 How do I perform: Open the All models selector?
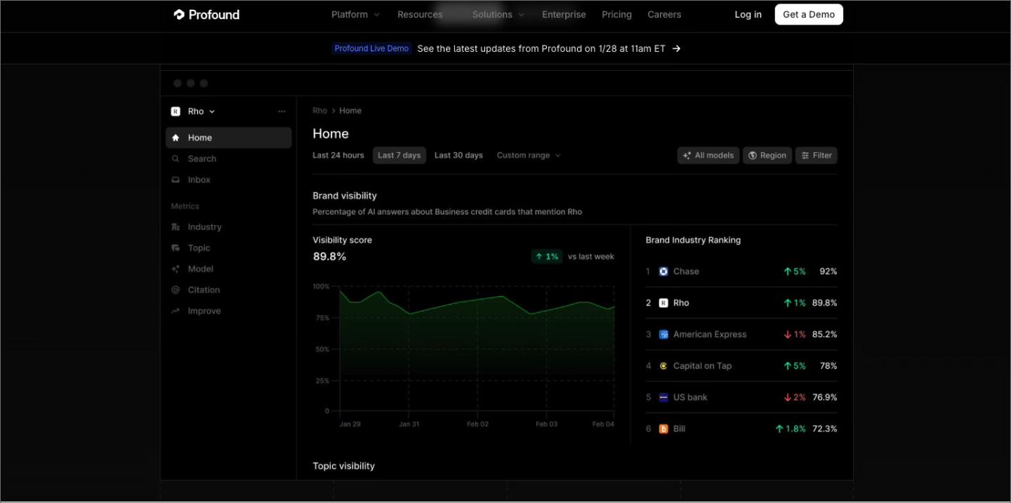(x=708, y=156)
